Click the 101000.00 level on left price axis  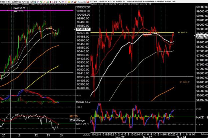pos(83,11)
